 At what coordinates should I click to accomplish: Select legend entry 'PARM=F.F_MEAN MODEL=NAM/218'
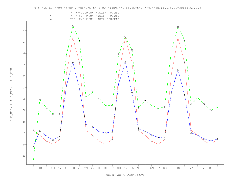pyautogui.click(x=95, y=16)
